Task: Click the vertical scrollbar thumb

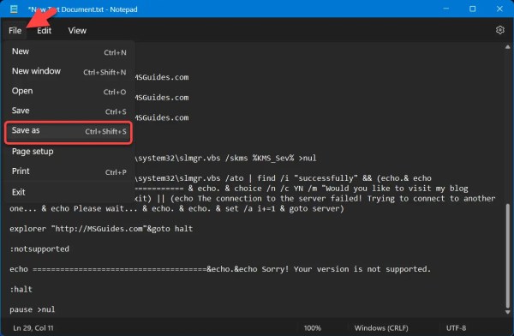Action: pos(508,256)
